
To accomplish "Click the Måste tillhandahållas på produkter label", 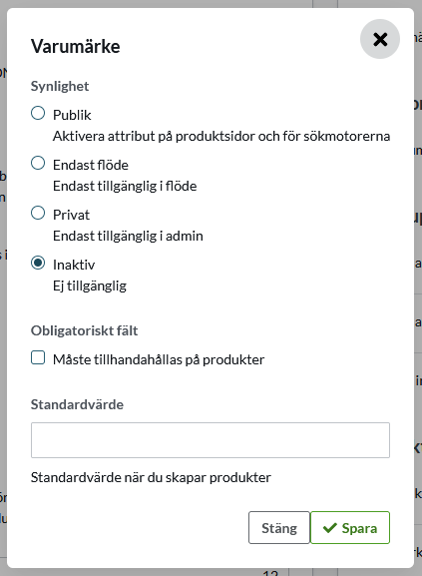I will [x=159, y=359].
